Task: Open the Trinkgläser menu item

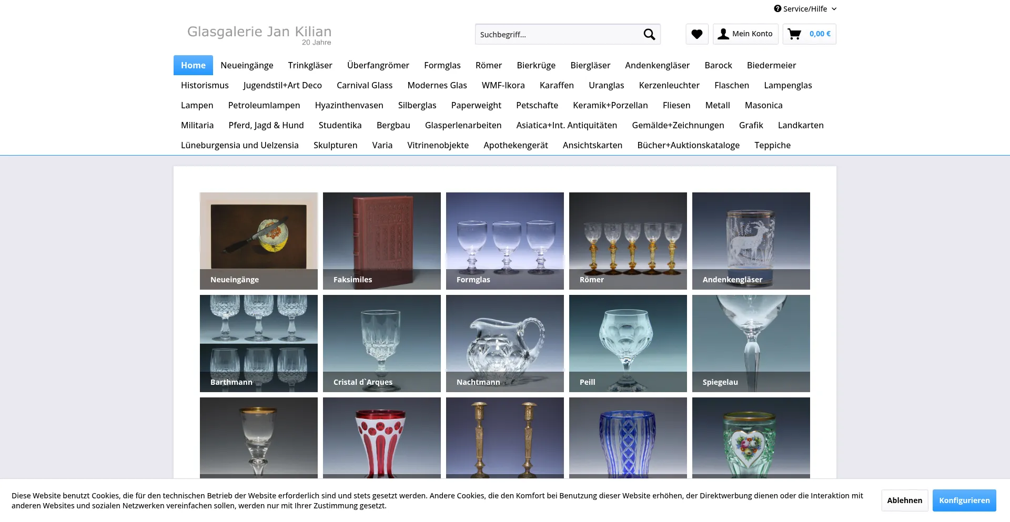Action: [310, 65]
